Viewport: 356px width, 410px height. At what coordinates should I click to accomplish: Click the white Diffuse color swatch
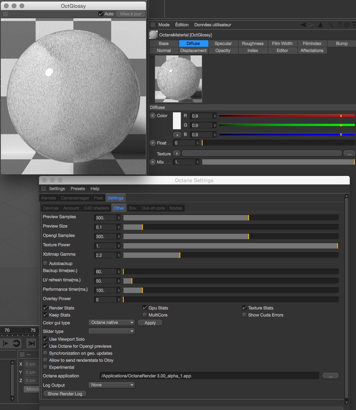click(177, 121)
